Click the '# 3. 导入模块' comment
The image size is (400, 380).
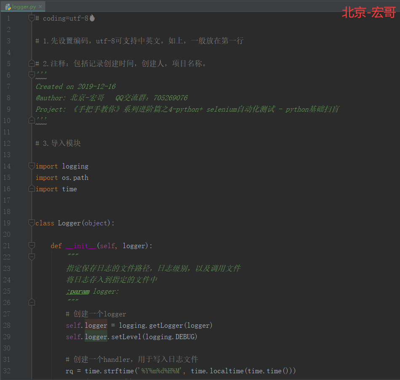coord(58,143)
